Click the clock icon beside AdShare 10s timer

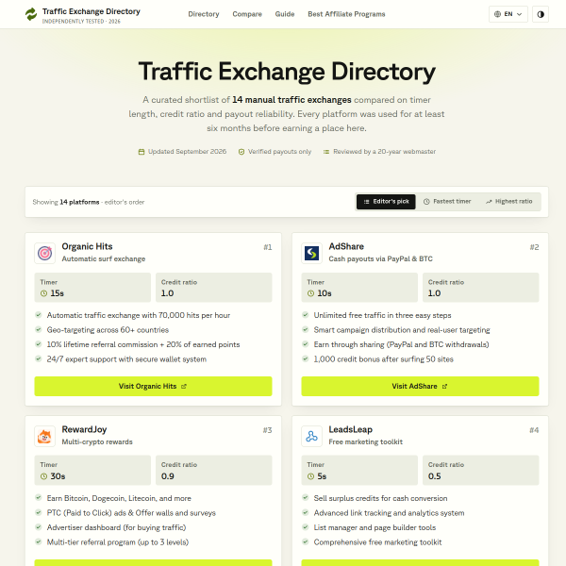310,293
